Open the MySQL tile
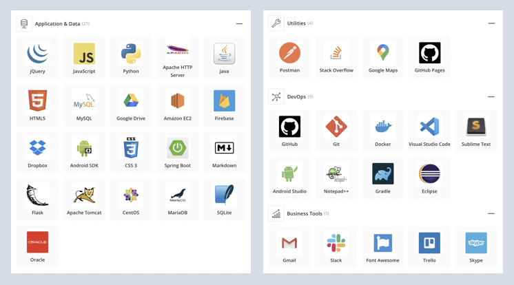Image resolution: width=514 pixels, height=285 pixels. tap(84, 105)
